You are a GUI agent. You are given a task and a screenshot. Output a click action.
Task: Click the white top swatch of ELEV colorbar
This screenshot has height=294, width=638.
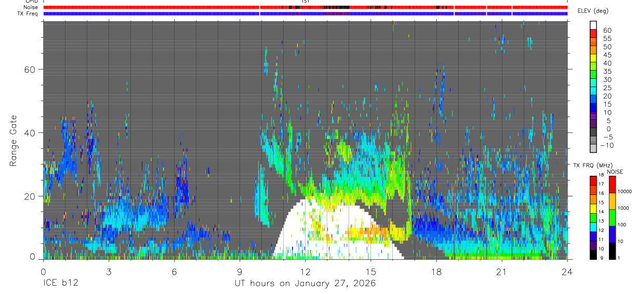click(593, 25)
